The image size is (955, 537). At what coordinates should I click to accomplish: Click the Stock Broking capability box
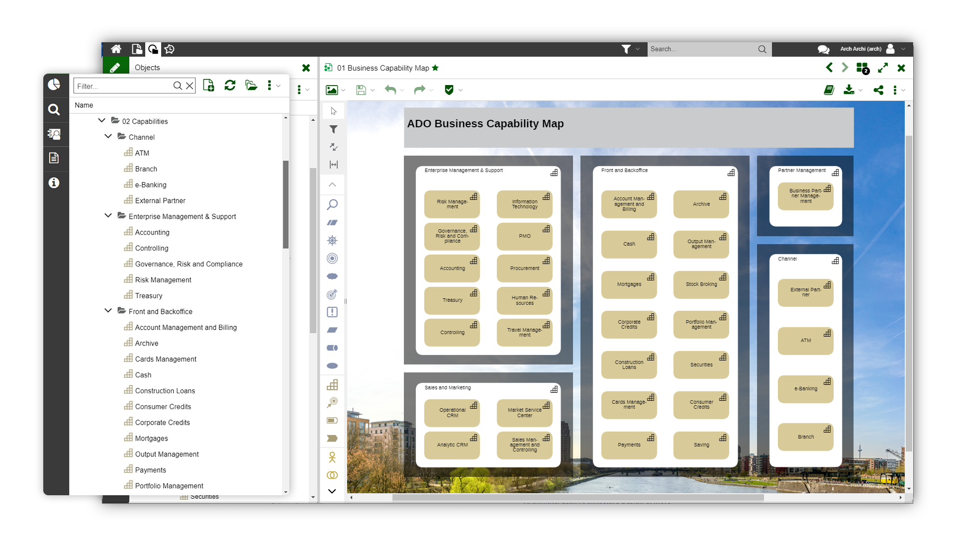[701, 285]
